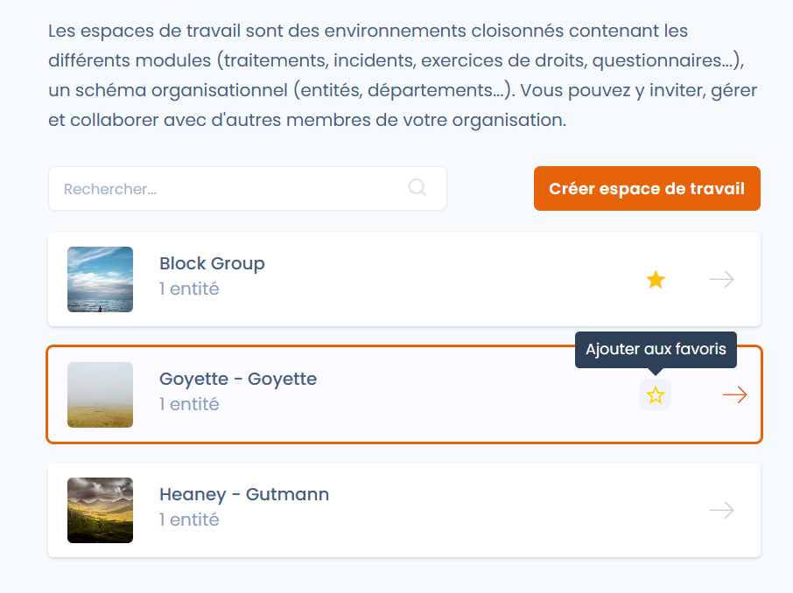Click the Rechercher search field
Screen dimensions: 793x593
[x=248, y=189]
